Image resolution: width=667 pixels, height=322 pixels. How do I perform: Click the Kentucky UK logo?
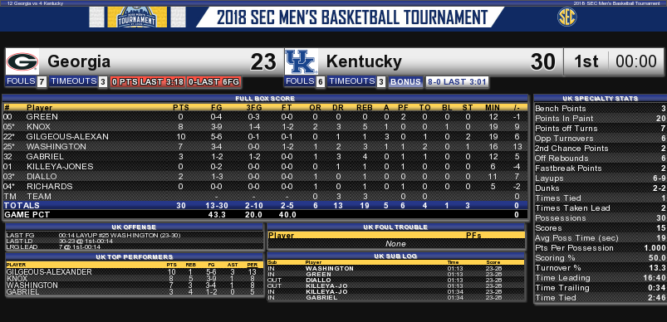click(302, 61)
